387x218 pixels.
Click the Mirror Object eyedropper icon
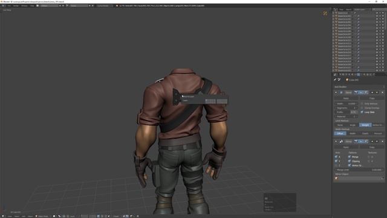click(383, 178)
